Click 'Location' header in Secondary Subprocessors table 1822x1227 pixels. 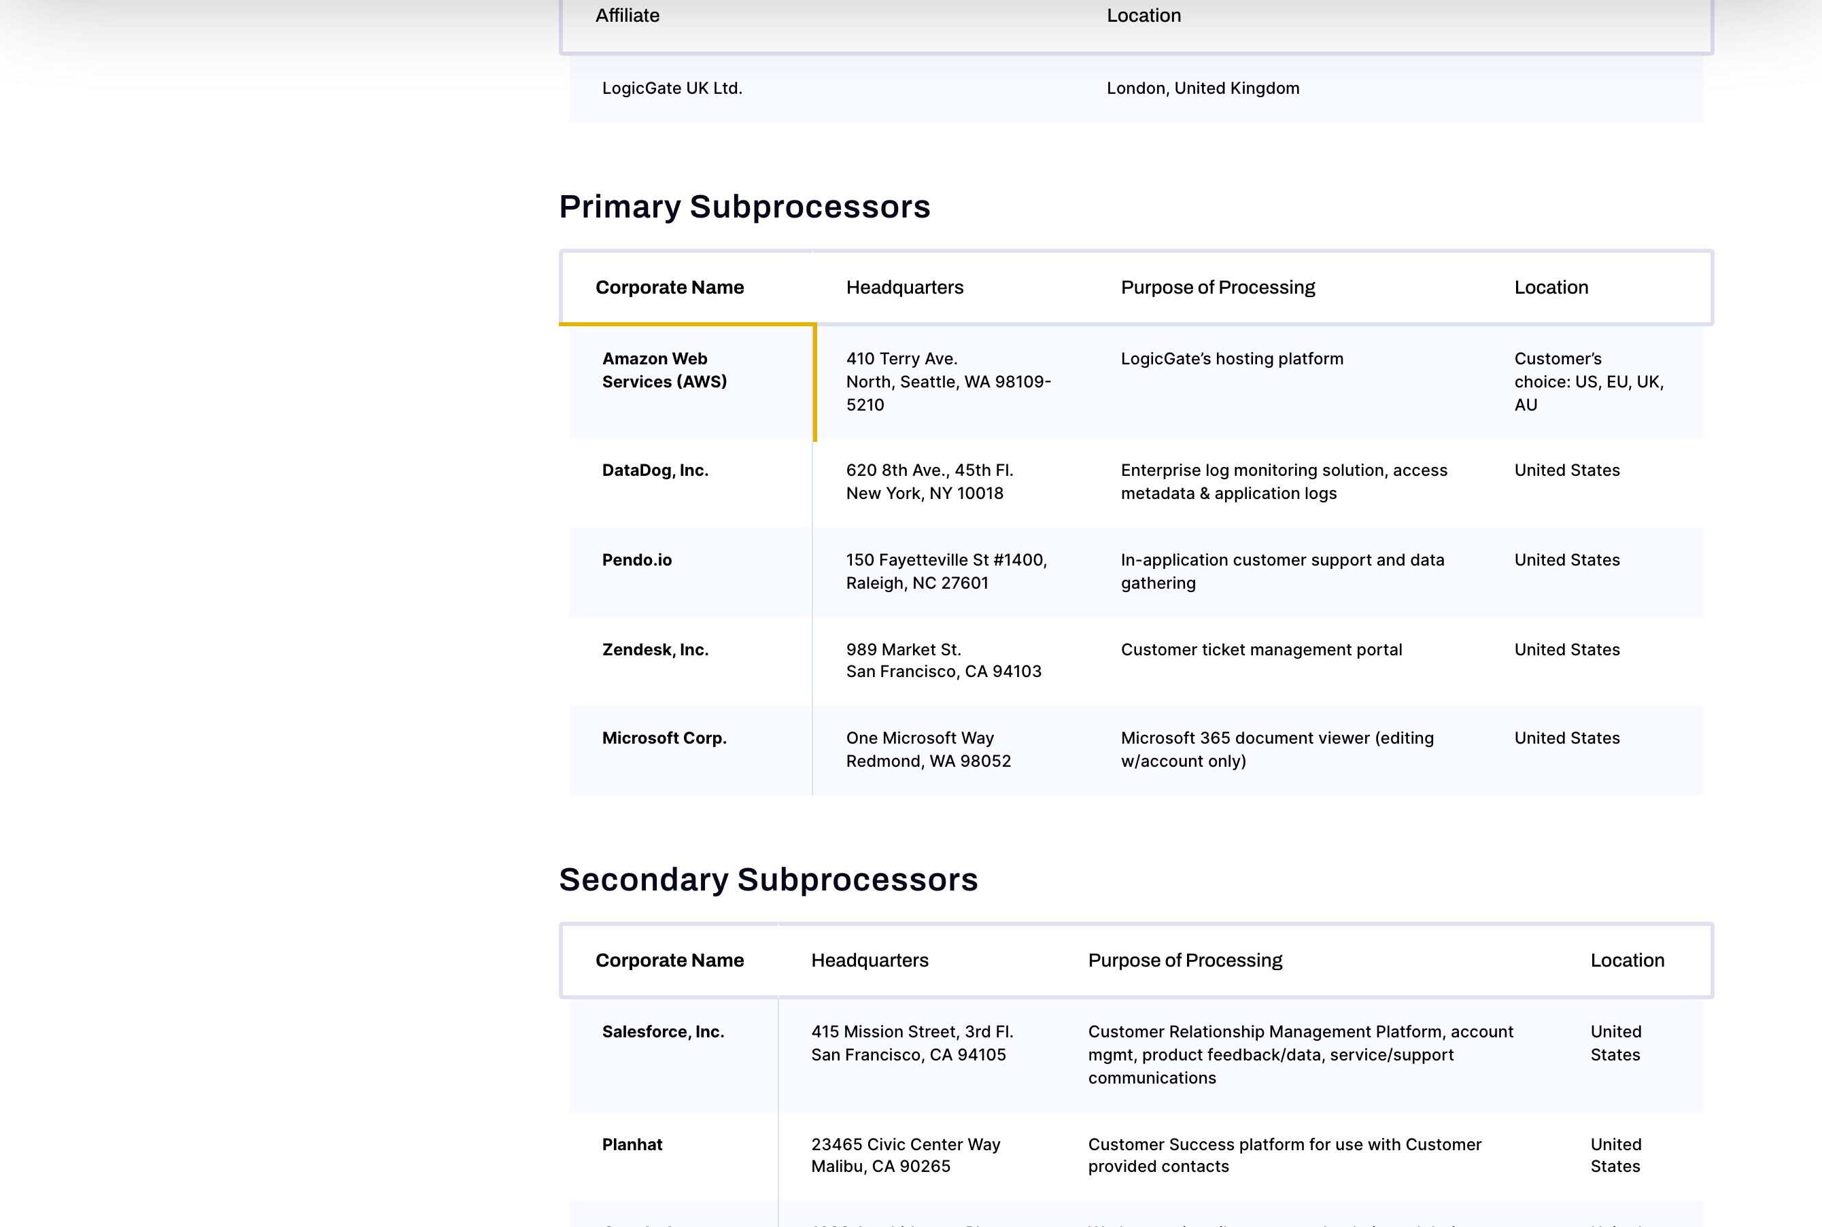(x=1627, y=960)
